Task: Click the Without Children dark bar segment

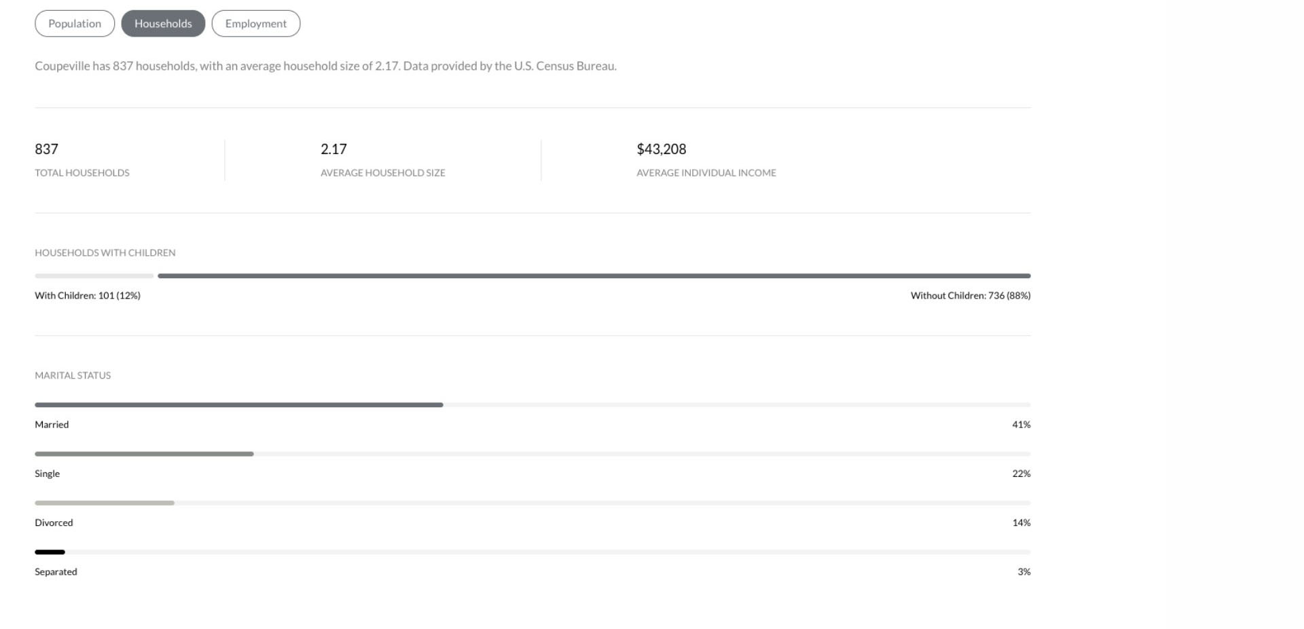Action: 594,276
